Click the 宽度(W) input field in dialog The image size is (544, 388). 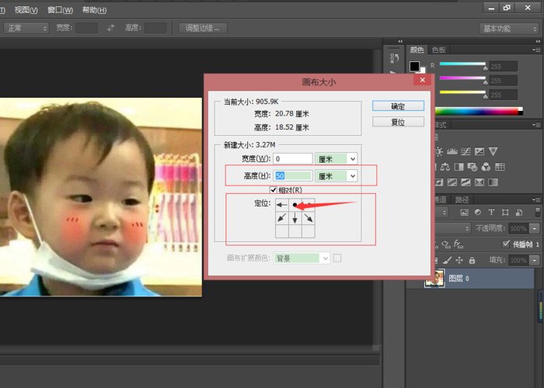click(x=293, y=158)
